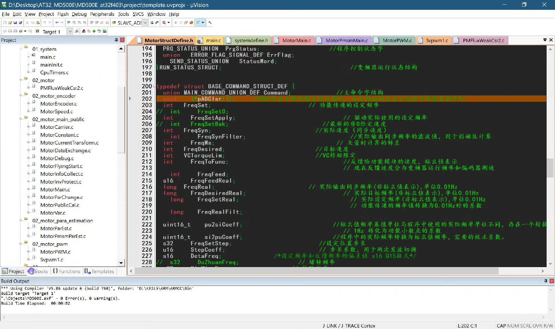Image resolution: width=555 pixels, height=329 pixels.
Task: Click Start/Stop Debug Session icon
Action: [164, 23]
